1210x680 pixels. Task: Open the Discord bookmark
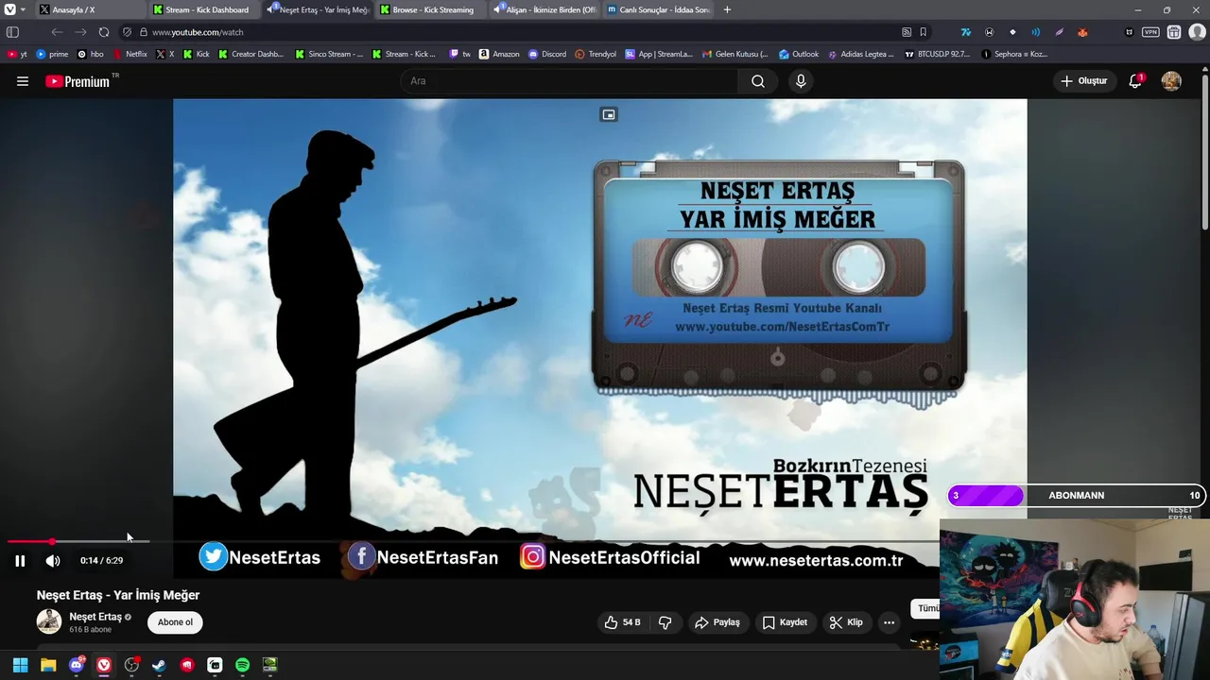point(547,54)
